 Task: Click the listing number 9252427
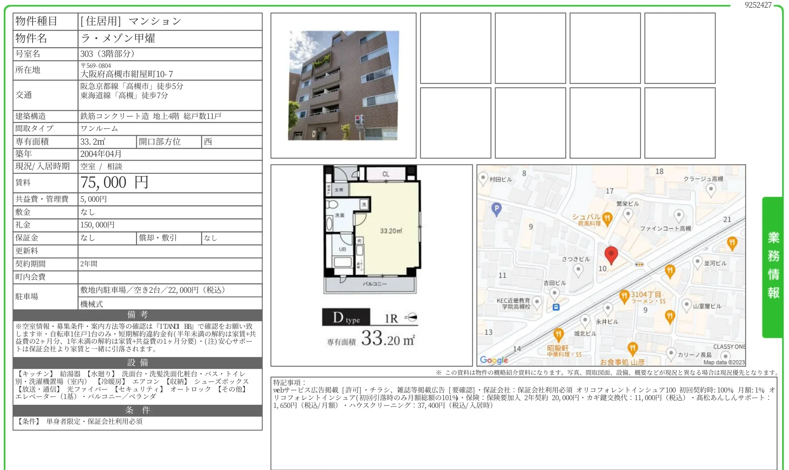point(758,5)
